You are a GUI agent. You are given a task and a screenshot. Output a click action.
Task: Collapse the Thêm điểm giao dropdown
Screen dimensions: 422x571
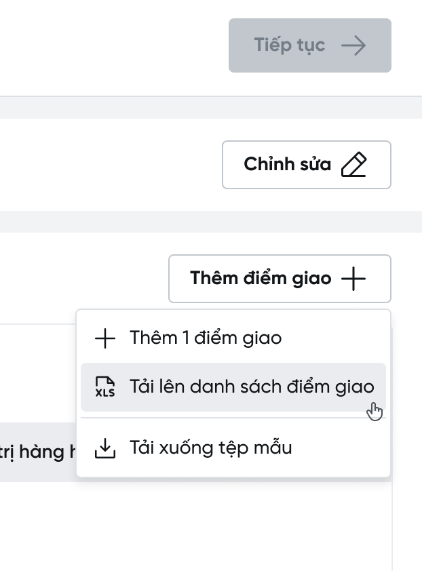click(280, 278)
